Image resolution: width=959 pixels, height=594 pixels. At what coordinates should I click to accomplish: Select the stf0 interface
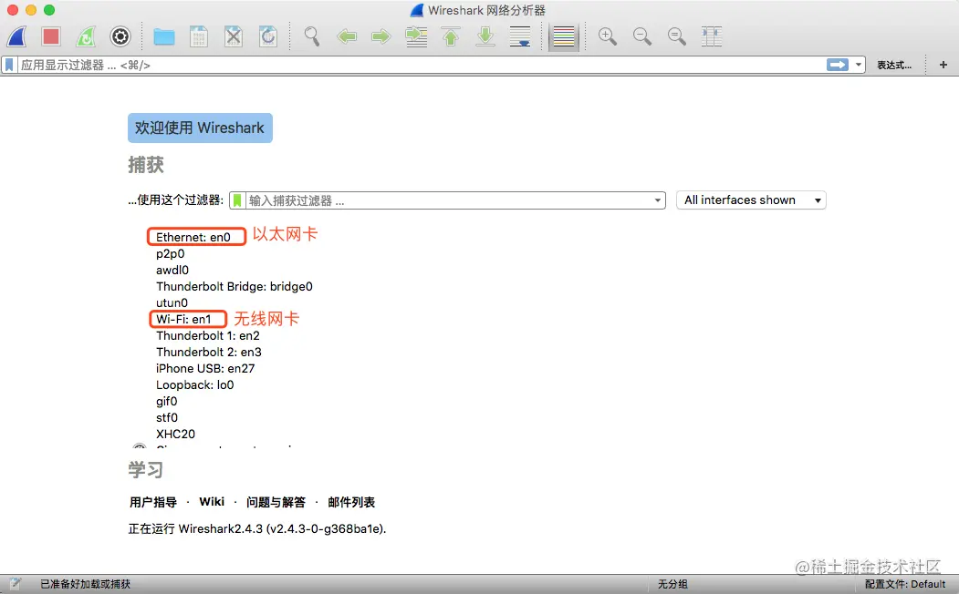[x=167, y=418]
